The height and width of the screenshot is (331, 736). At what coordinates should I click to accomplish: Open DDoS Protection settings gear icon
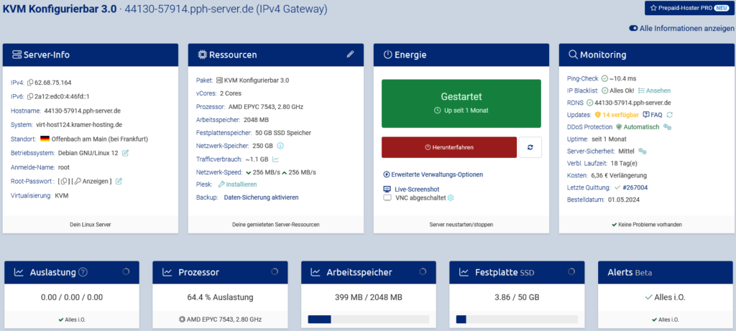[x=668, y=127]
